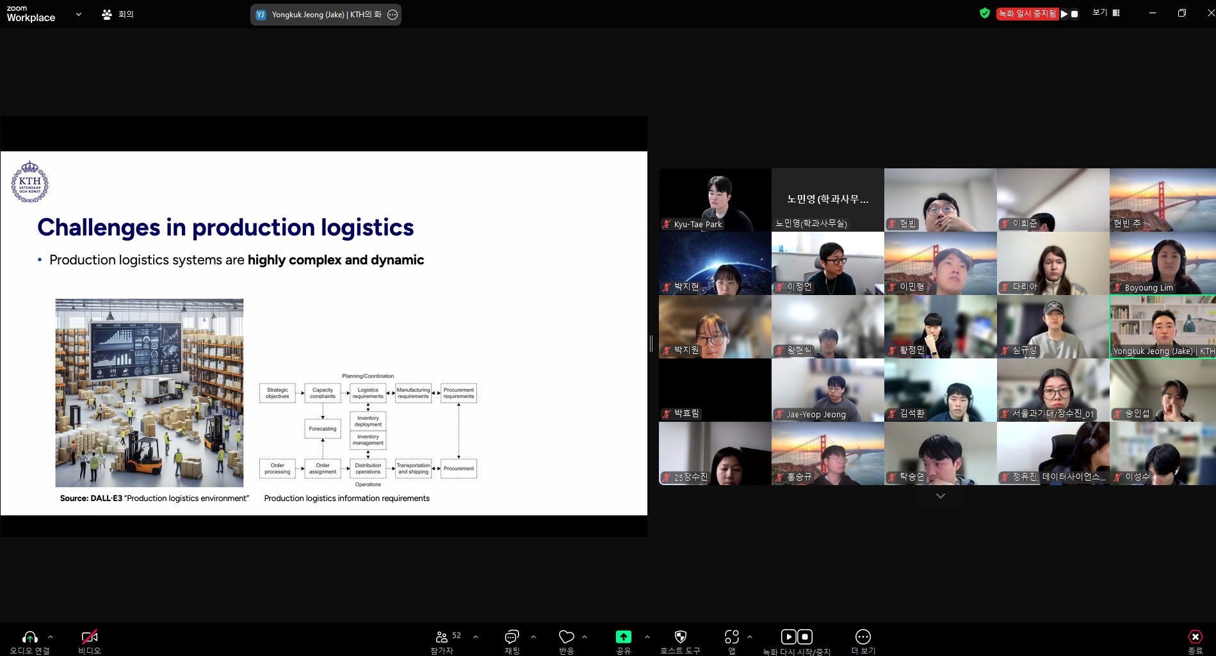Open Zoom Workplace dropdown chevron

click(79, 14)
